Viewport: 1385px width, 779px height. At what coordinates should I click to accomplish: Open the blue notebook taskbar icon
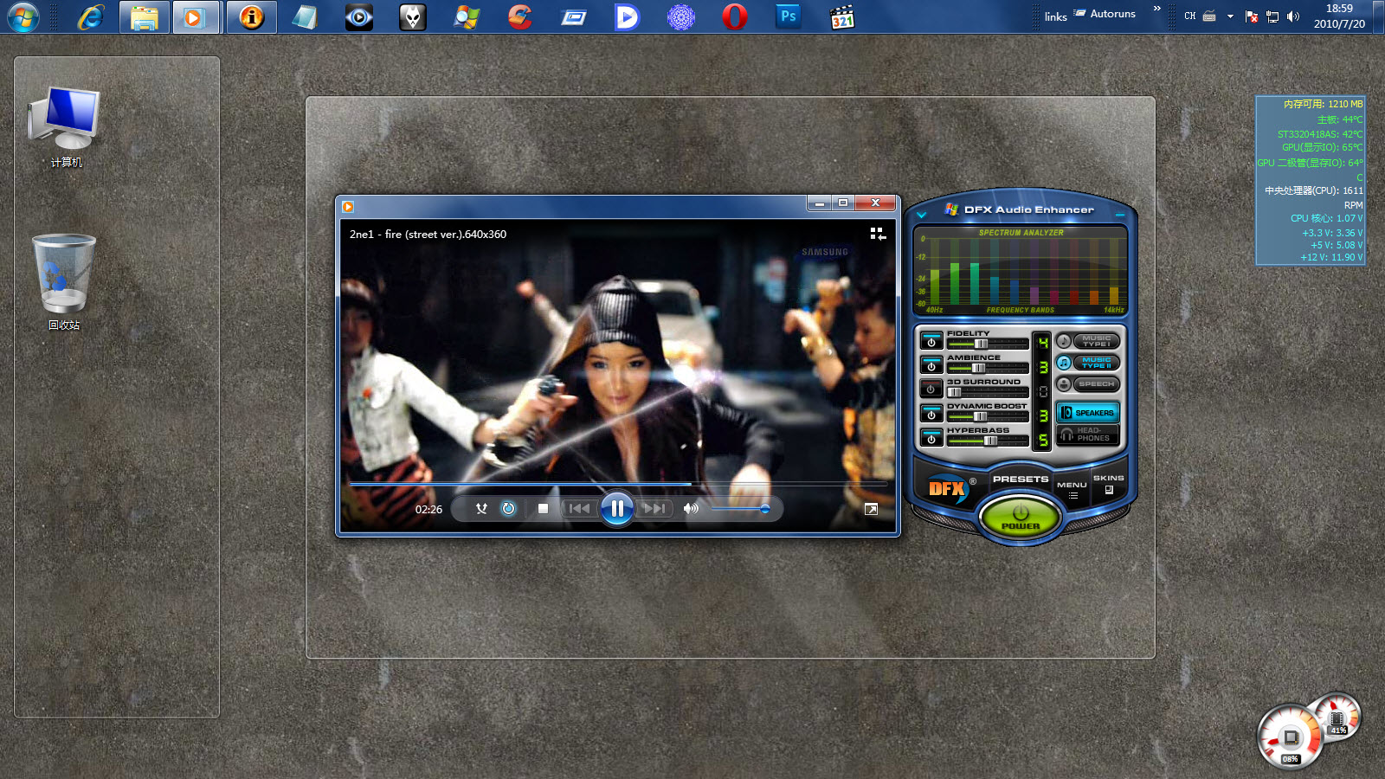pos(305,16)
